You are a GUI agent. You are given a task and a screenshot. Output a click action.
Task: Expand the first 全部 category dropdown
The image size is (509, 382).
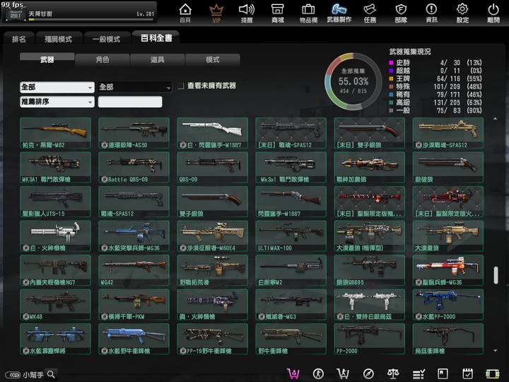57,87
